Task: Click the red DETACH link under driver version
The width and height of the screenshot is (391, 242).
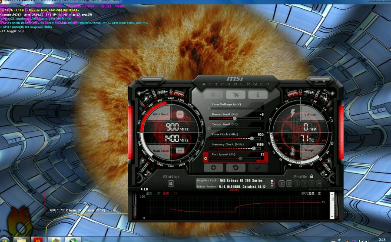Action: point(235,190)
